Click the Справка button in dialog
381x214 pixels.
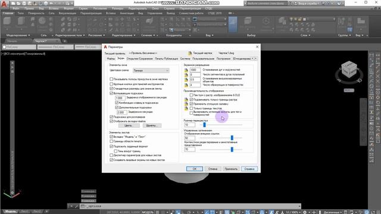pos(249,169)
